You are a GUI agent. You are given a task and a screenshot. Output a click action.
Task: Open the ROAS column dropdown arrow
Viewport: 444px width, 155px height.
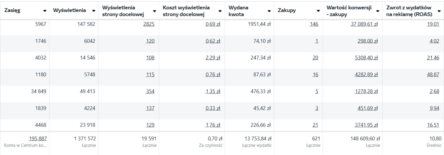(439, 11)
